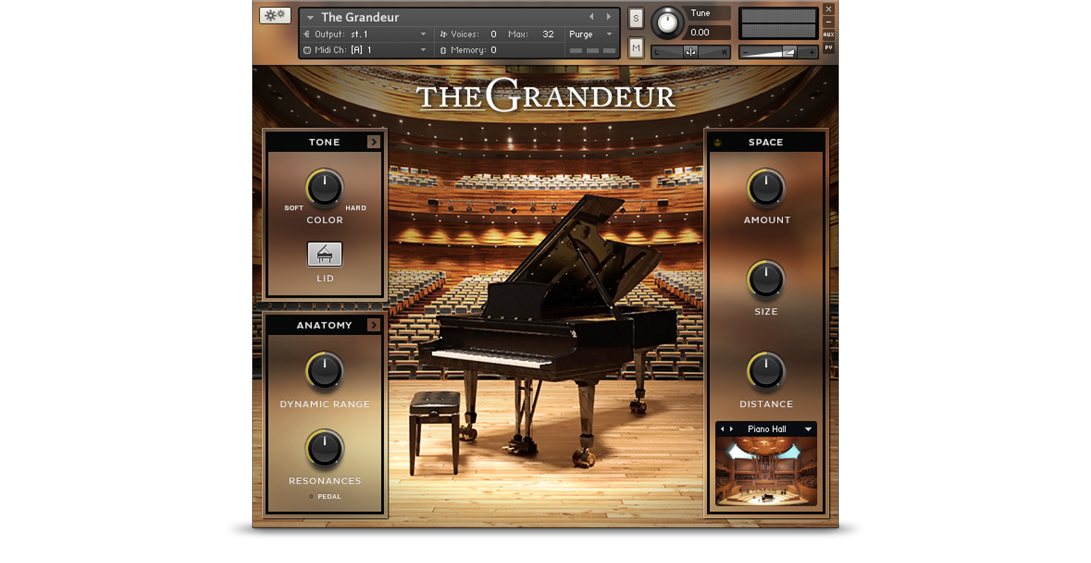Click the Tune value 0.00 field
The image size is (1091, 563).
coord(709,32)
